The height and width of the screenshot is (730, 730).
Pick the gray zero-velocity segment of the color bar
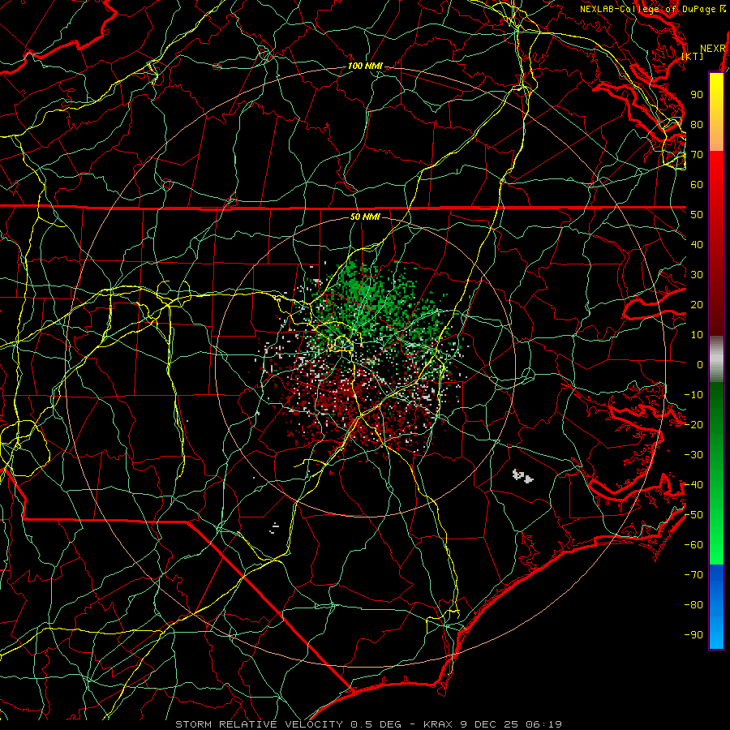[x=716, y=359]
